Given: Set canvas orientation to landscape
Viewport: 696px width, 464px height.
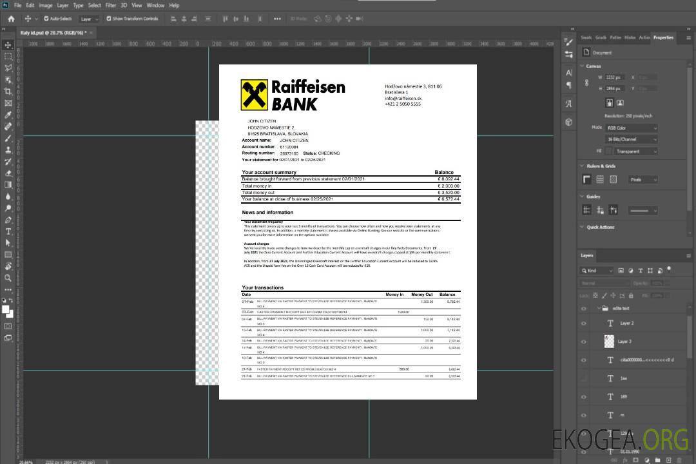Looking at the screenshot, I should (620, 102).
